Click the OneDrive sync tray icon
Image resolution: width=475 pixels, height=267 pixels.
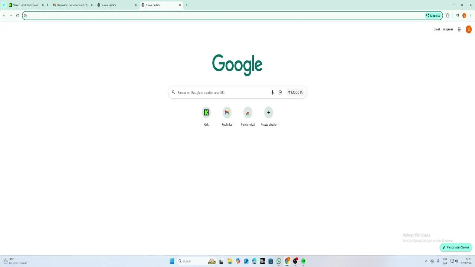point(432,261)
